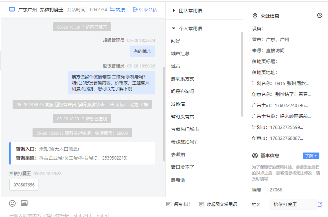Select the 要电话 quick phrase

point(178,180)
